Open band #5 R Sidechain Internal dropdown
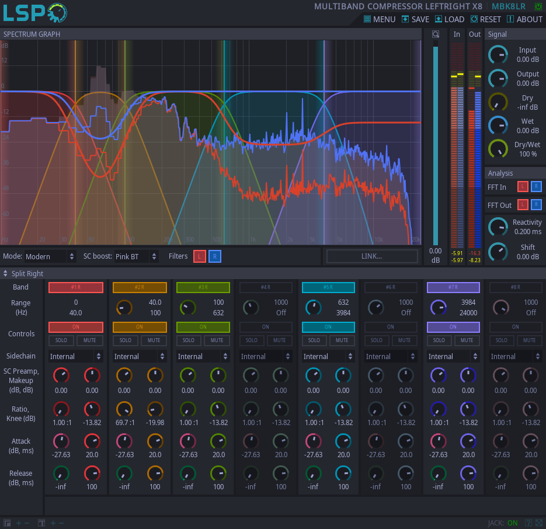Image resolution: width=546 pixels, height=529 pixels. tap(328, 356)
